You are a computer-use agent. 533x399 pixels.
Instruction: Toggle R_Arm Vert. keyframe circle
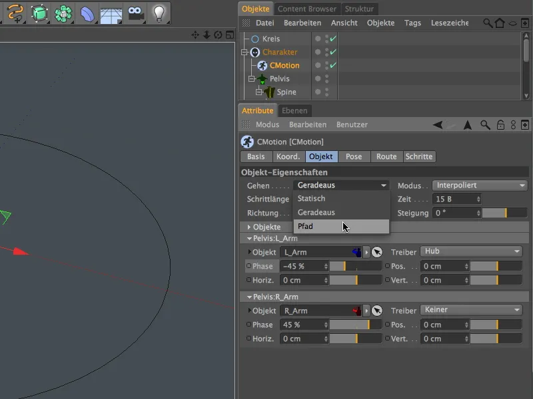(x=387, y=338)
